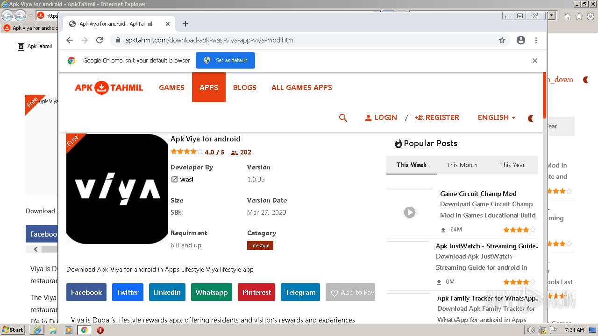This screenshot has width=598, height=336.
Task: Open Chrome profile account icon
Action: [521, 40]
